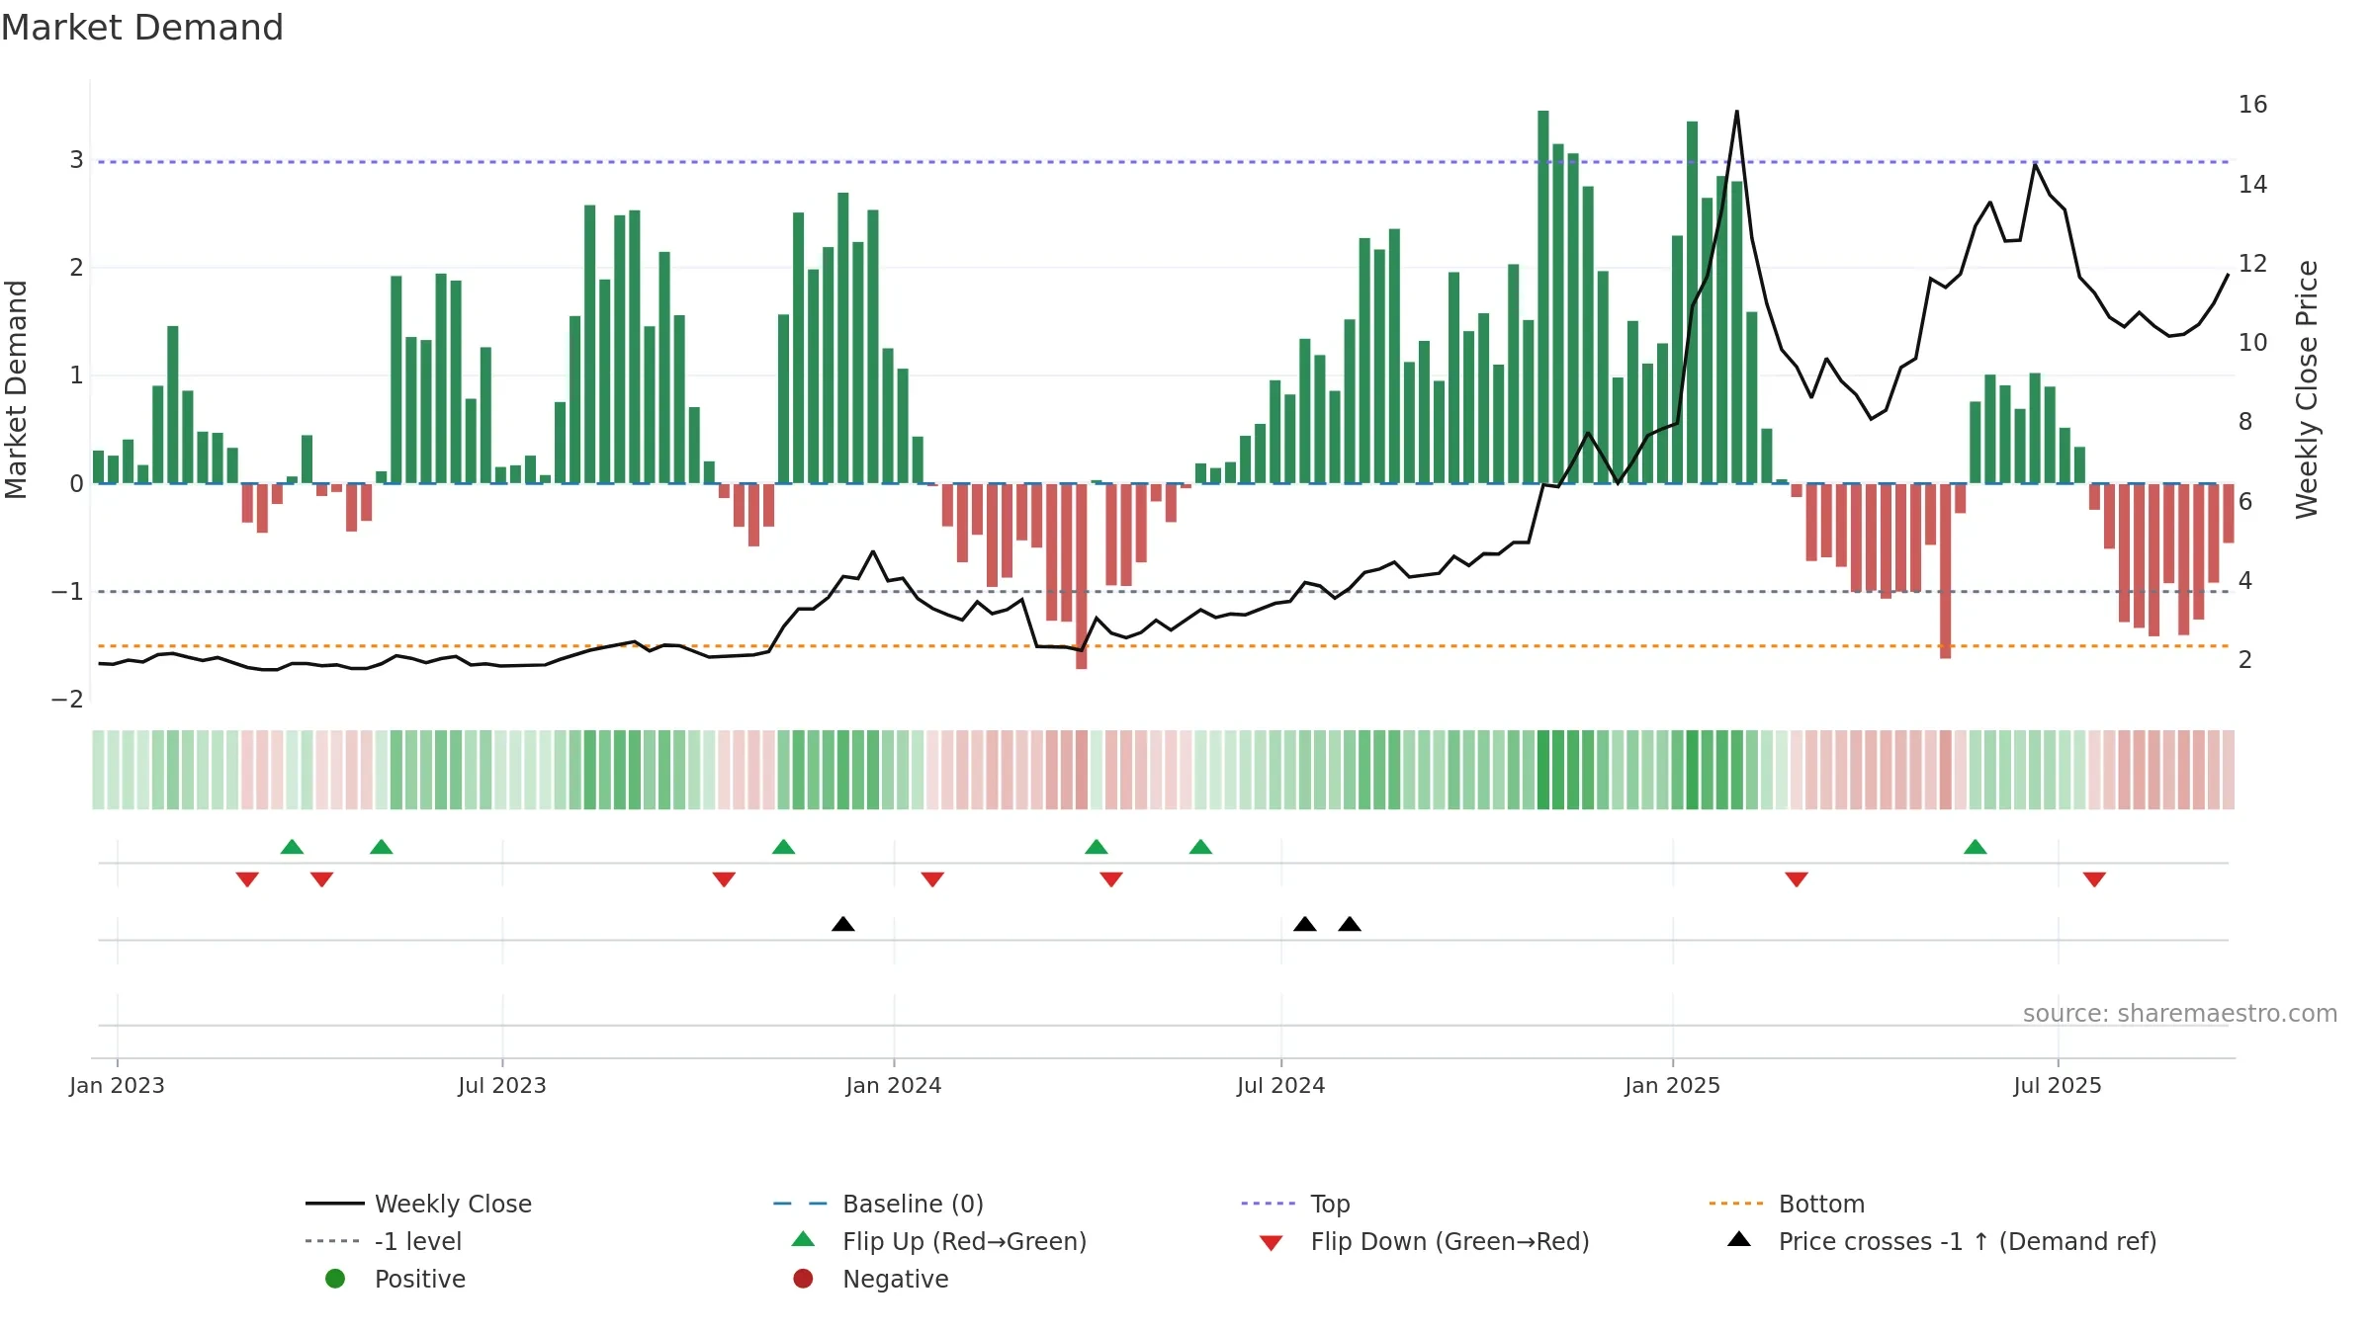Click the −2 tick on Market Demand axis

coord(67,699)
